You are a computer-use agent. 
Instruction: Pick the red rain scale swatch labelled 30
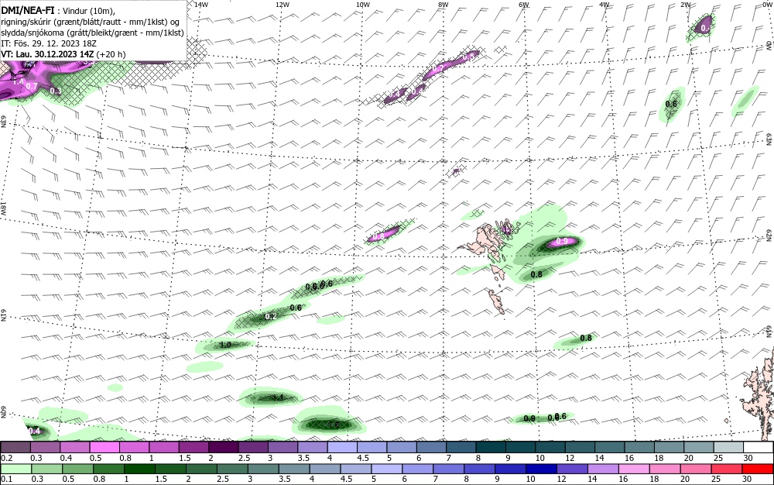759,469
